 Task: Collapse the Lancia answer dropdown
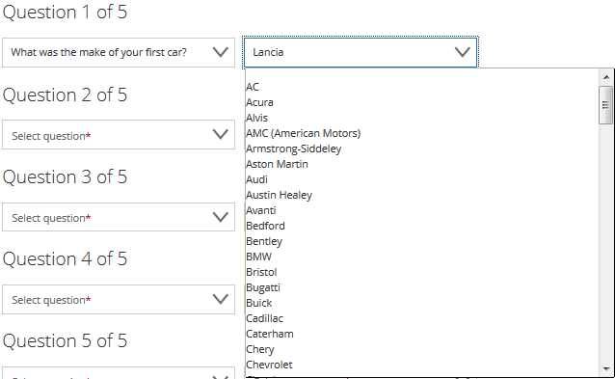coord(361,52)
